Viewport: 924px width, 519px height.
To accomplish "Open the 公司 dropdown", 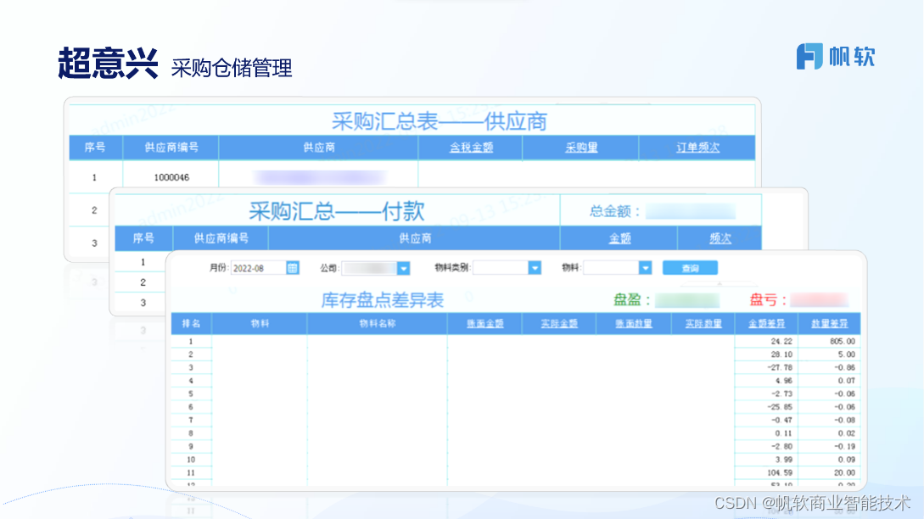I will click(x=403, y=268).
